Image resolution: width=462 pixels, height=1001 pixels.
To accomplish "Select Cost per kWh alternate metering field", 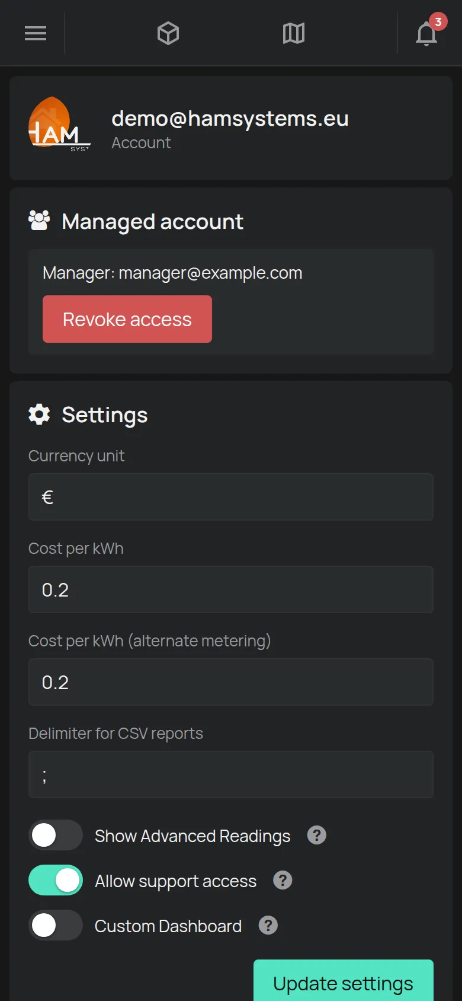I will point(231,682).
